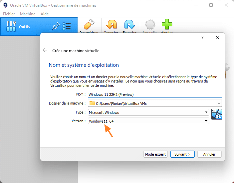Click the VirtualBox logo in title bar

click(x=5, y=5)
